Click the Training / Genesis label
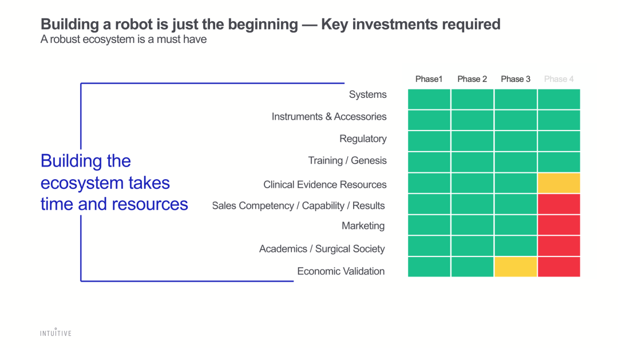618x348 pixels. click(x=347, y=161)
